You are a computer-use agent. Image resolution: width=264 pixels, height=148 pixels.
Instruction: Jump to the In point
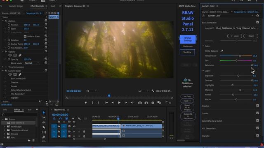point(107,103)
